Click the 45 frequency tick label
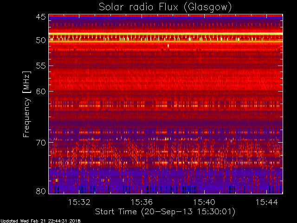This screenshot has height=223, width=297. [41, 17]
